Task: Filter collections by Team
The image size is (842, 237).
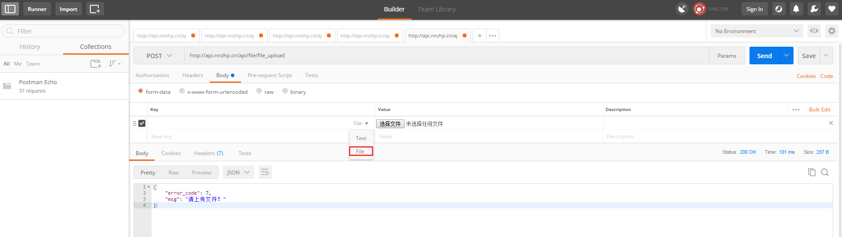Action: point(33,64)
